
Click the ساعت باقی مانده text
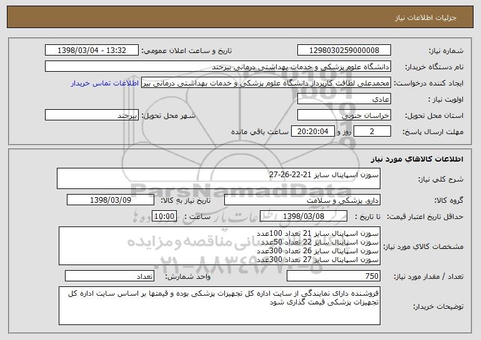point(260,132)
